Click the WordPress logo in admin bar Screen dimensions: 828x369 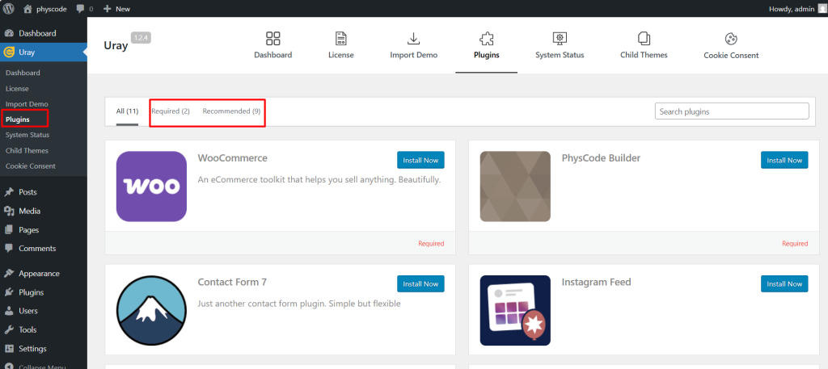[8, 8]
